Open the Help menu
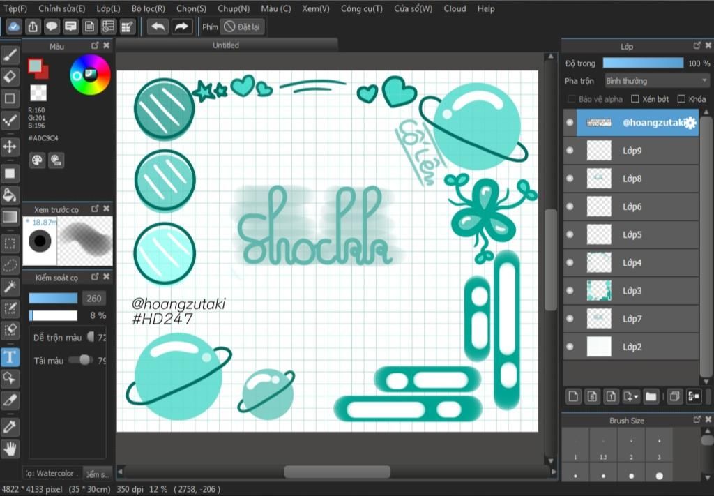The height and width of the screenshot is (496, 714). tap(486, 8)
